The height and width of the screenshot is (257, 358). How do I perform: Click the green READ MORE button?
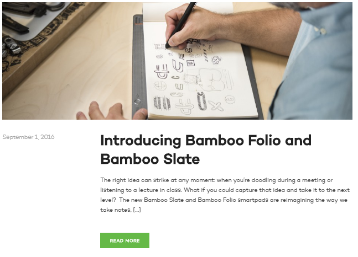pyautogui.click(x=124, y=240)
